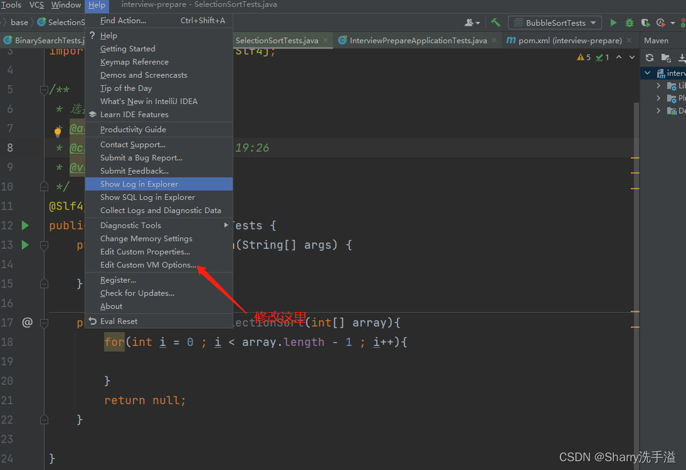Run main method gutter icon line 13
Image resolution: width=686 pixels, height=470 pixels.
point(25,245)
